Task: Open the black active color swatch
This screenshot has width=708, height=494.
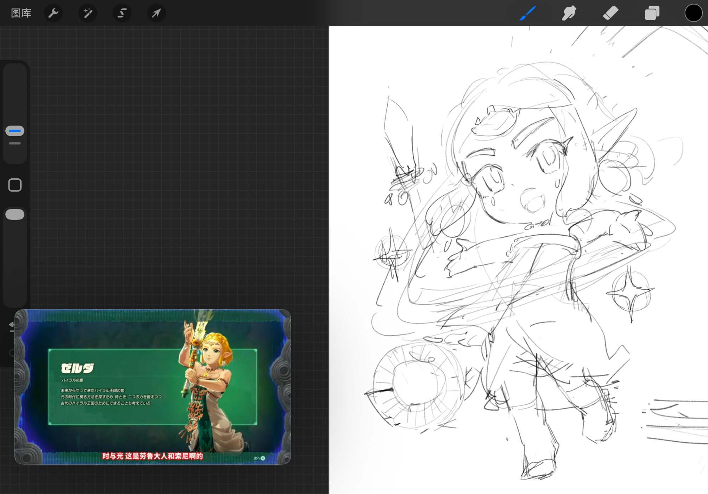Action: click(x=693, y=13)
